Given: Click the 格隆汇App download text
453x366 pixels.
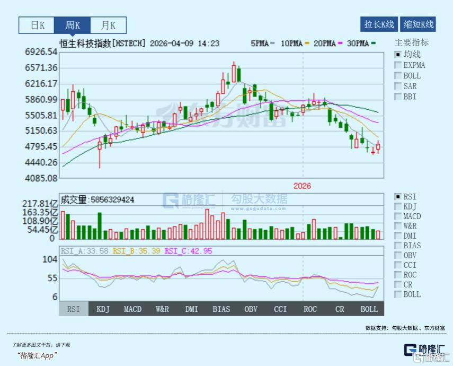Looking at the screenshot, I should 37,355.
